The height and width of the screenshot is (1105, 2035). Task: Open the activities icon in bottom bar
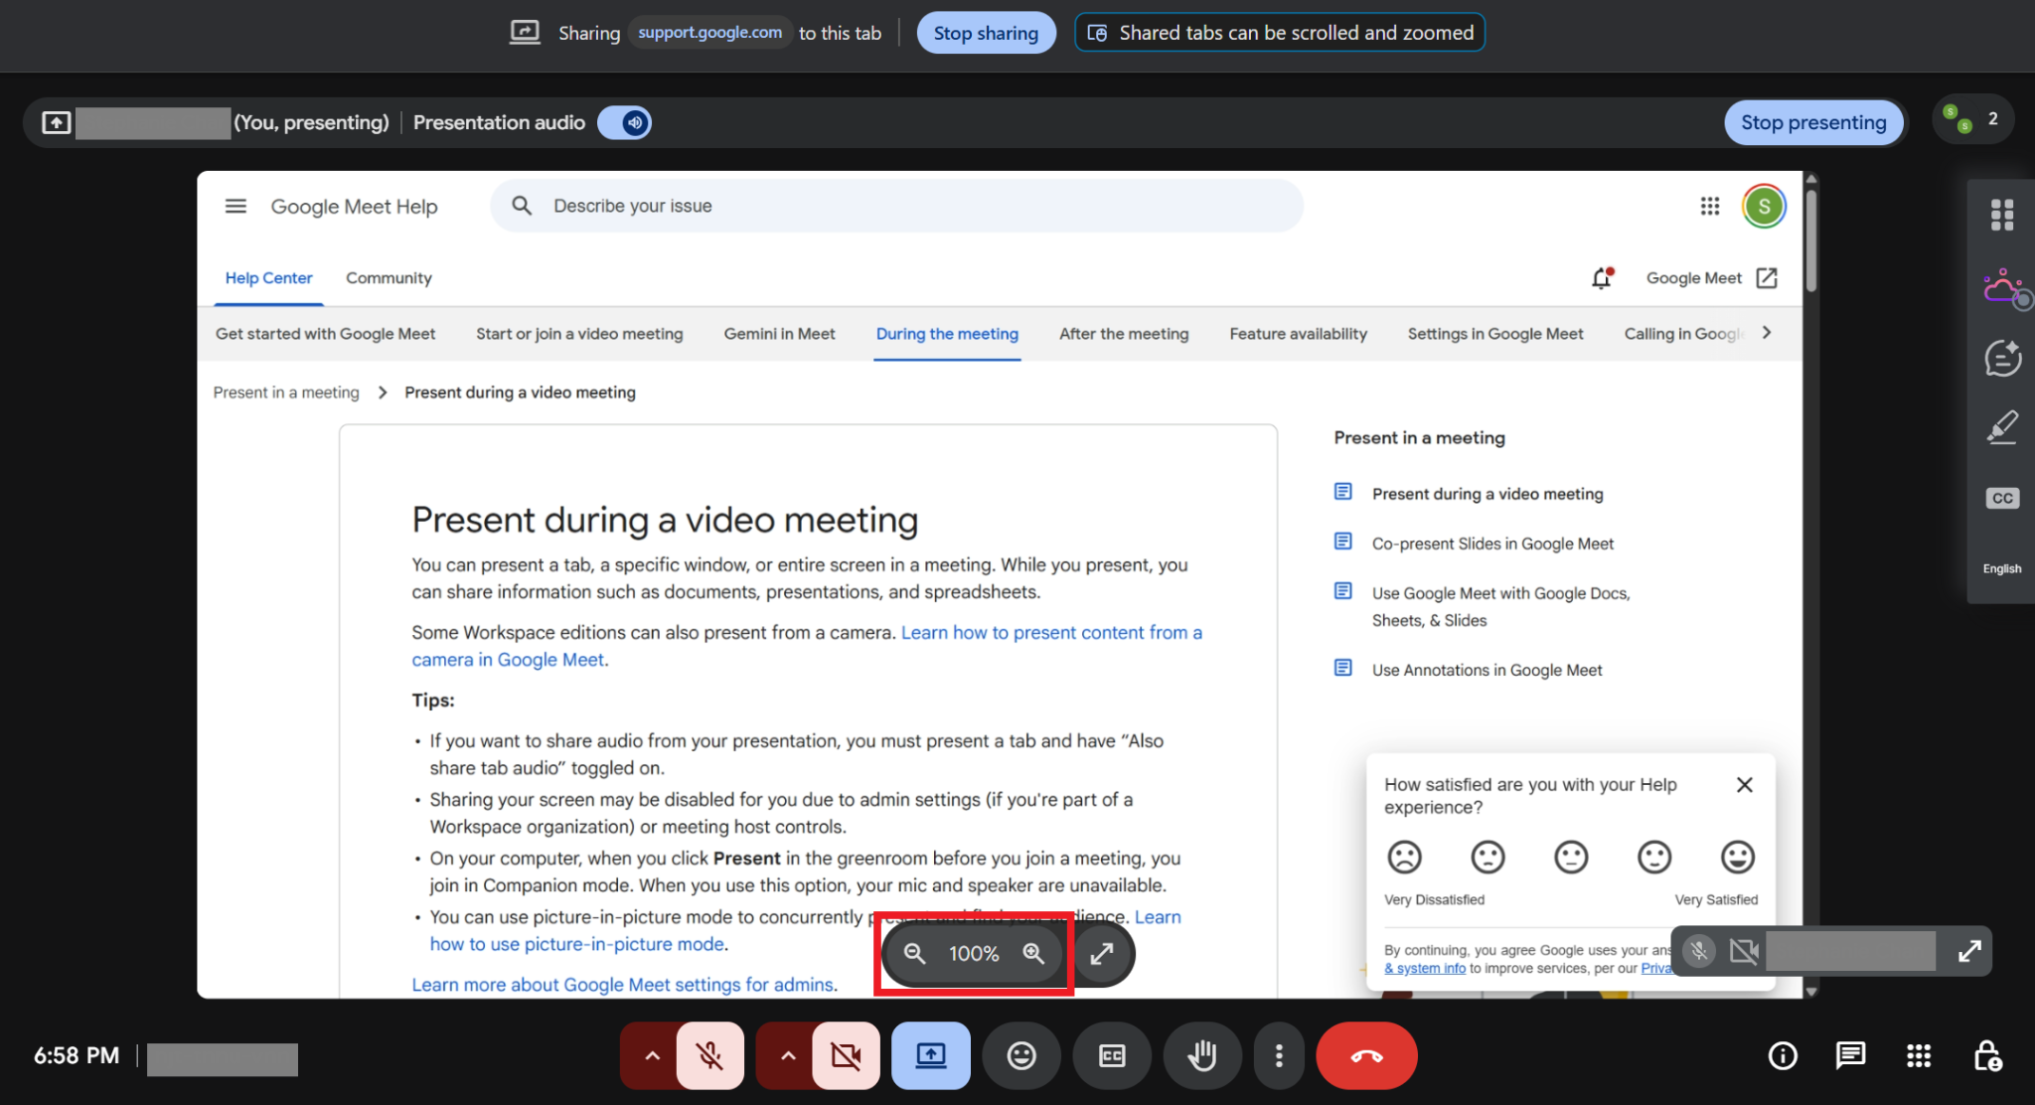tap(1919, 1055)
